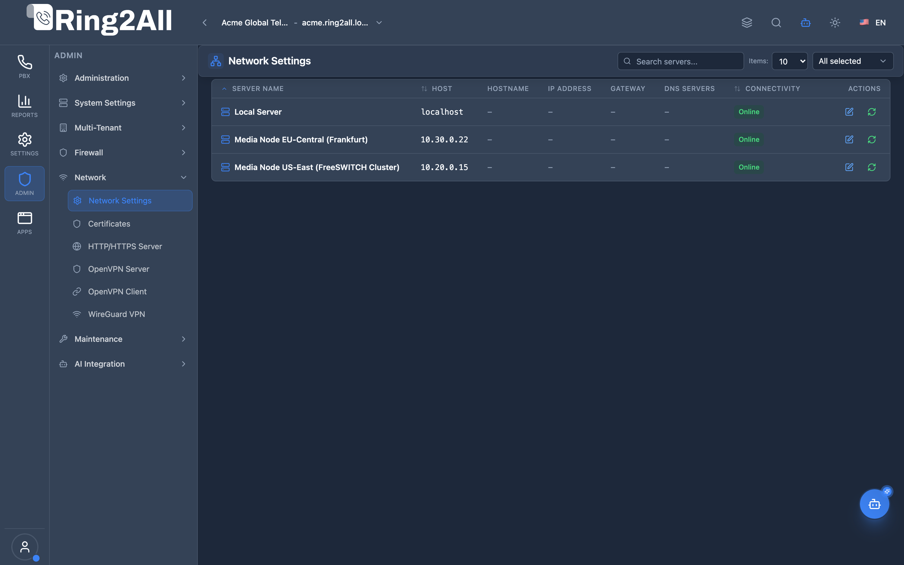Image resolution: width=904 pixels, height=565 pixels.
Task: Refresh connectivity for Media Node EU-Central
Action: click(x=872, y=139)
